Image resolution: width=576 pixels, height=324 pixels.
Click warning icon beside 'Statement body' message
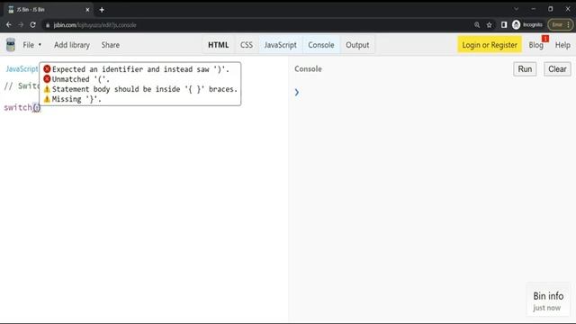(x=47, y=89)
